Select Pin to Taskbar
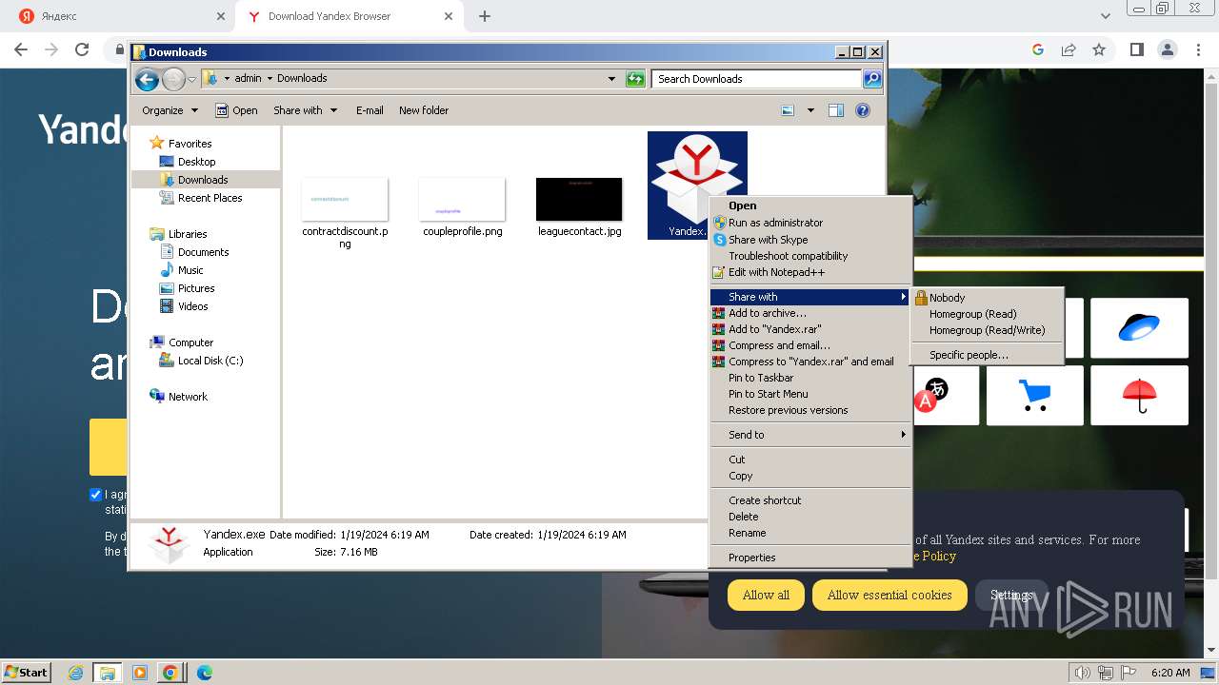This screenshot has height=685, width=1219. coord(761,378)
